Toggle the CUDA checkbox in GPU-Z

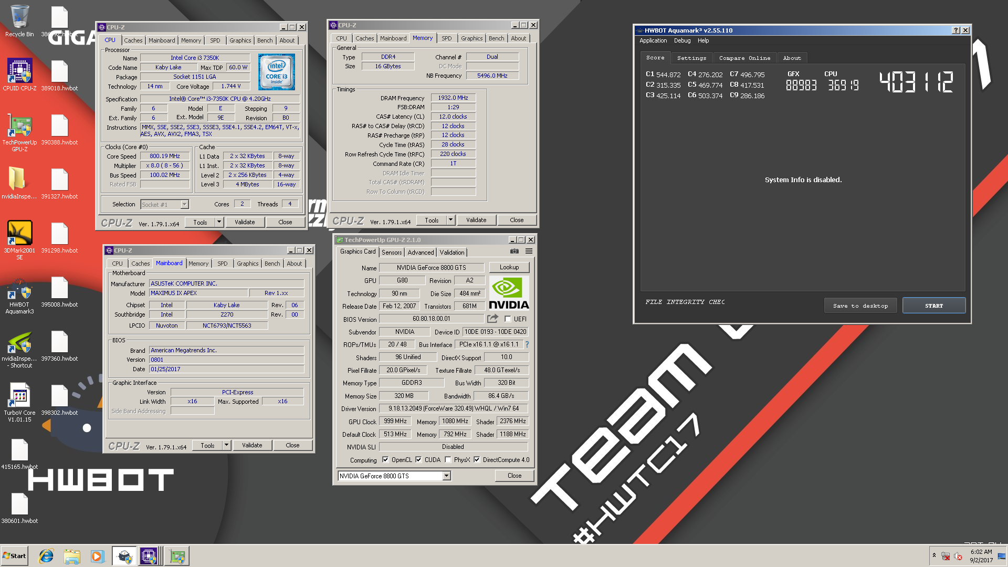(418, 460)
